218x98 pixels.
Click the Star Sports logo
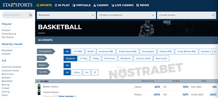point(17,5)
